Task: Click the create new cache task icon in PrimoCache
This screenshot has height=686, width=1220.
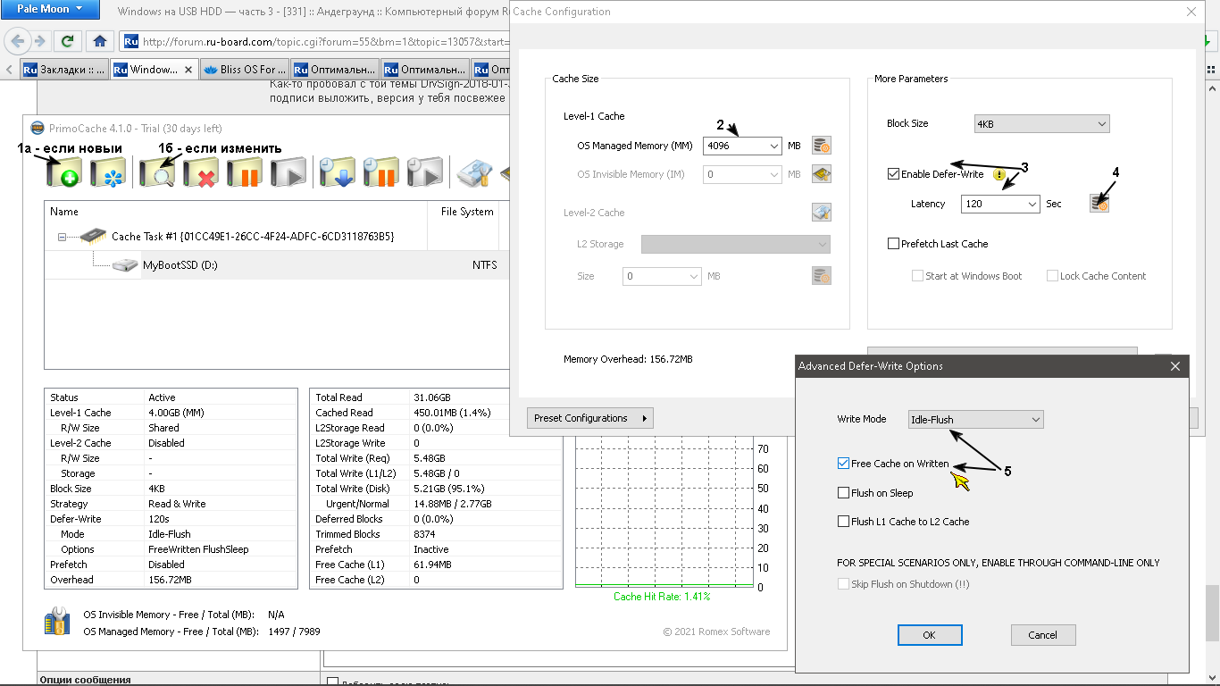Action: [64, 171]
